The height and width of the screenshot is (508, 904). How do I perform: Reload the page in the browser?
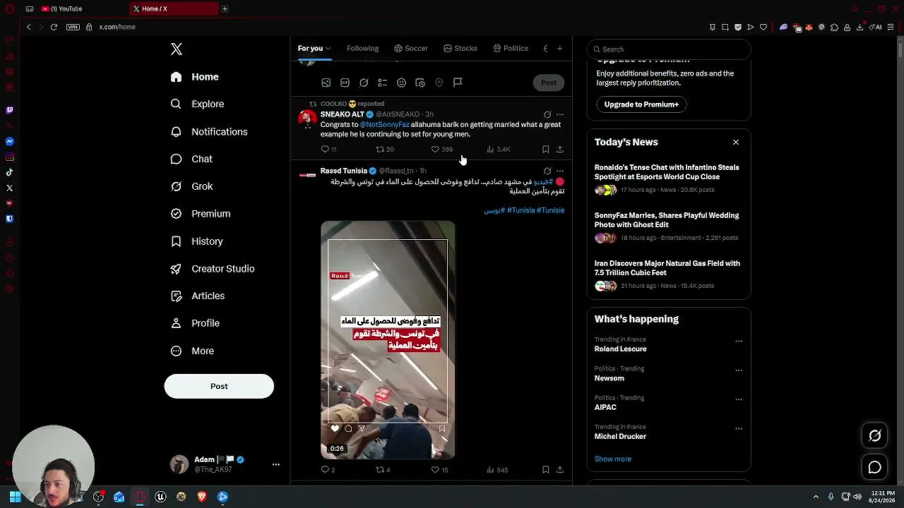[x=54, y=27]
